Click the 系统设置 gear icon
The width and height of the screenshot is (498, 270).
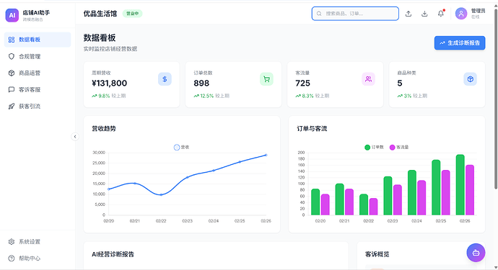pos(12,242)
